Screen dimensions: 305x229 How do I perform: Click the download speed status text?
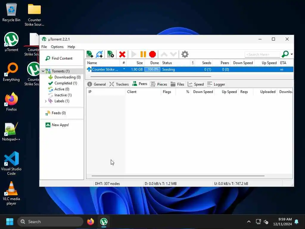tap(161, 184)
